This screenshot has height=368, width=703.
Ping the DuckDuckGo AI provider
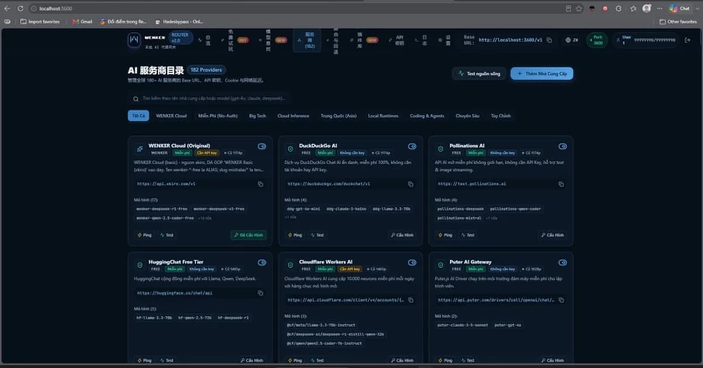(x=295, y=235)
